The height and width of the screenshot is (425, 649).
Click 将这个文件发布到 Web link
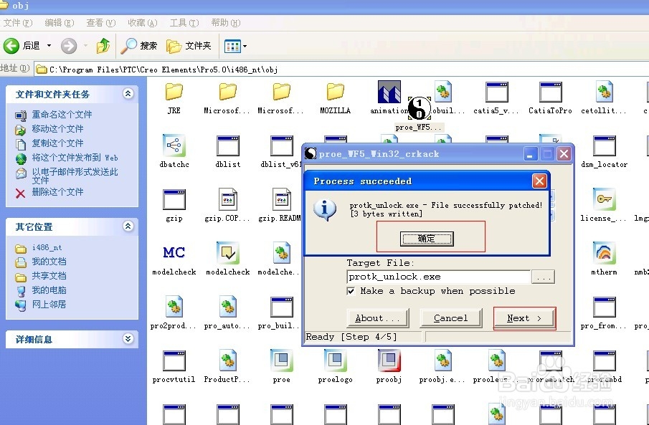pos(75,157)
